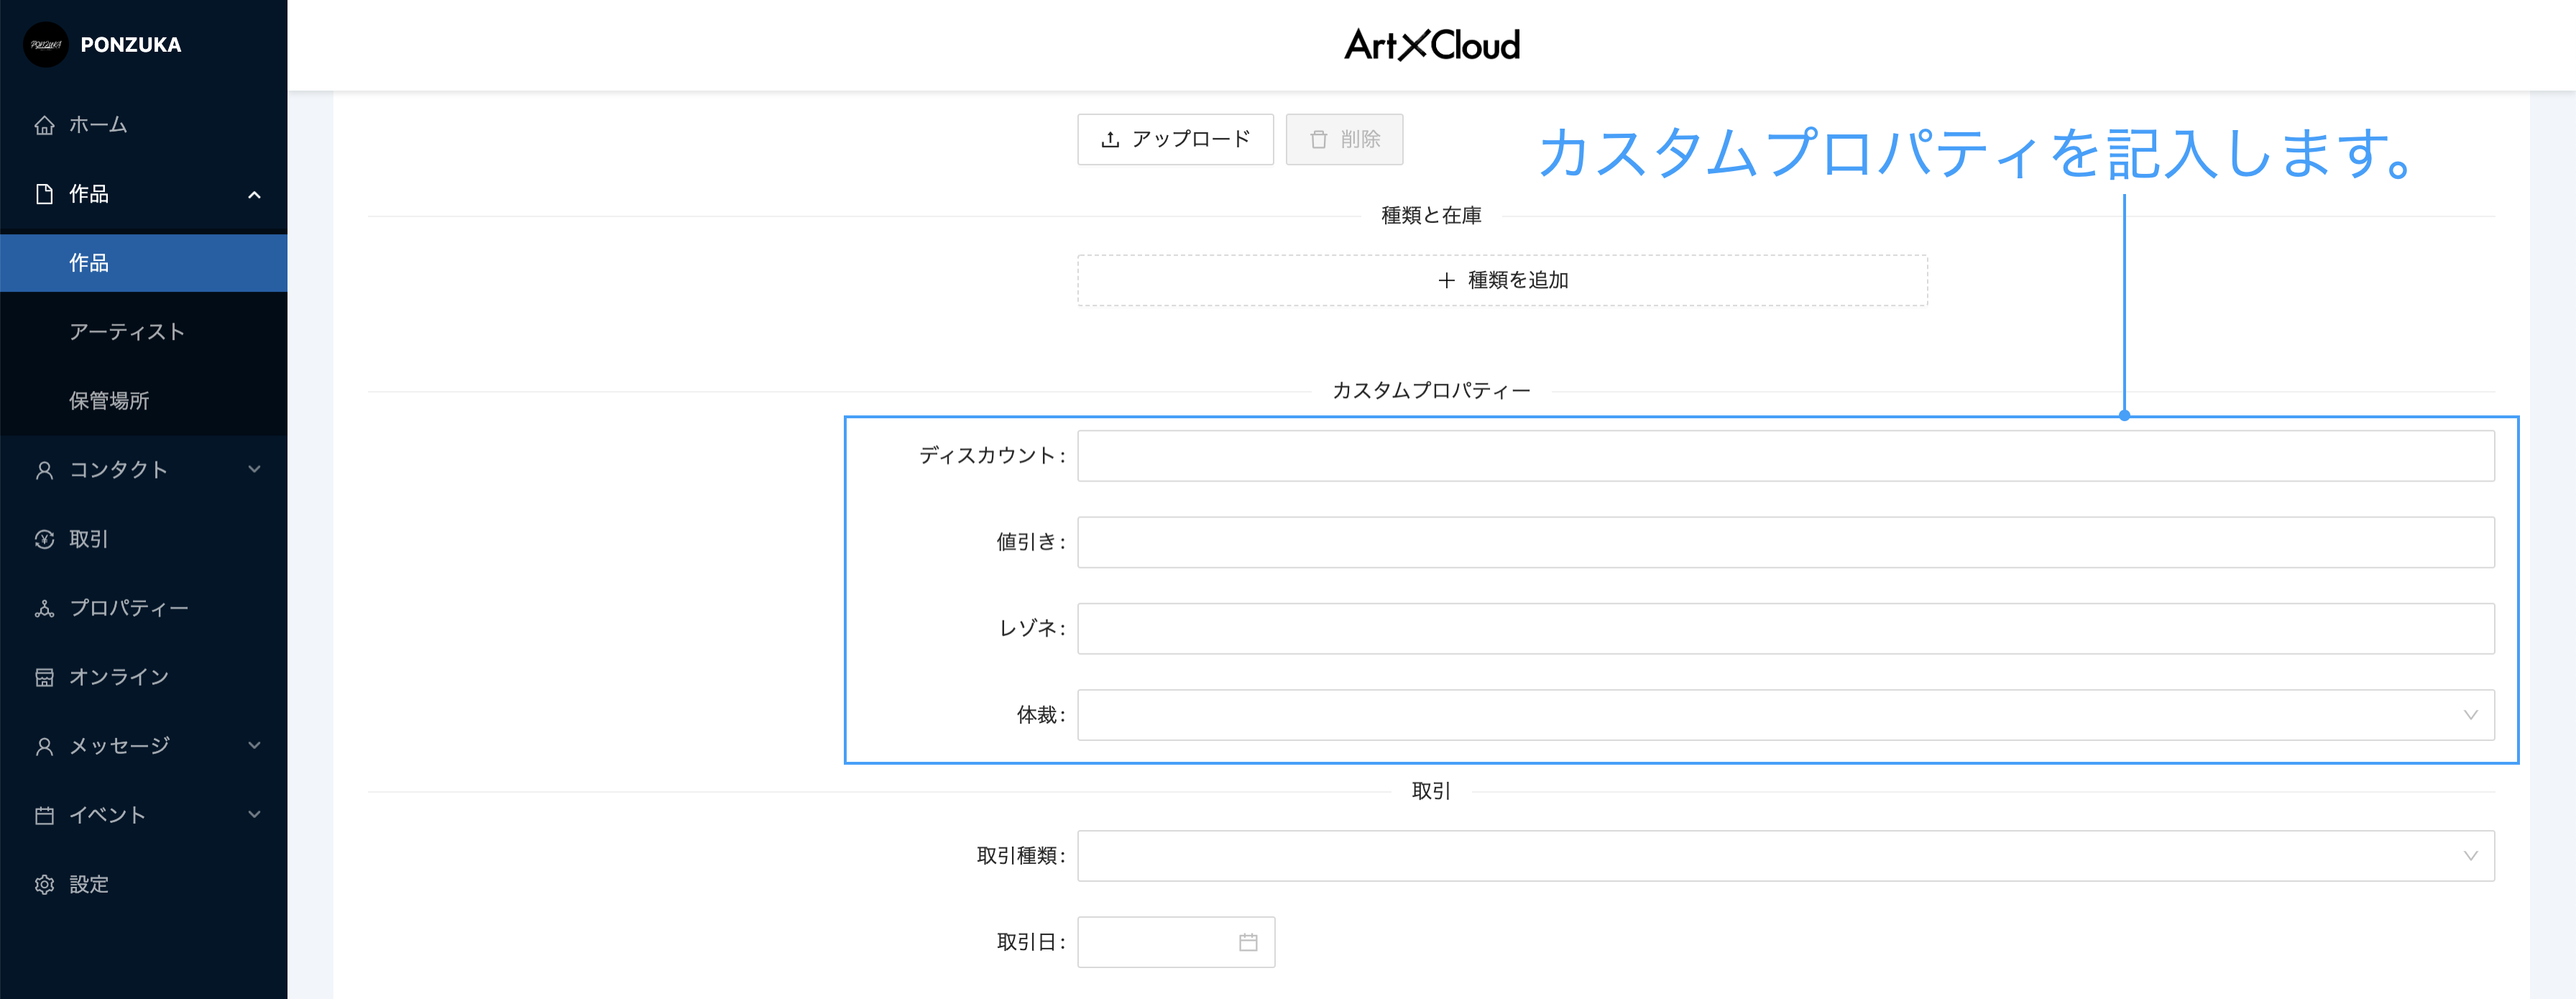Image resolution: width=2576 pixels, height=999 pixels.
Task: Select the highlighted 作品 submenu item
Action: (144, 263)
